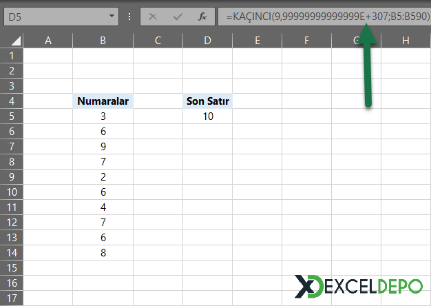Select empty cell E5
Screen dimensions: 431x306
tap(257, 116)
